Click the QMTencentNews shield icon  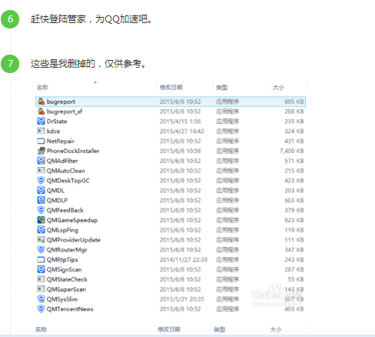coord(41,309)
